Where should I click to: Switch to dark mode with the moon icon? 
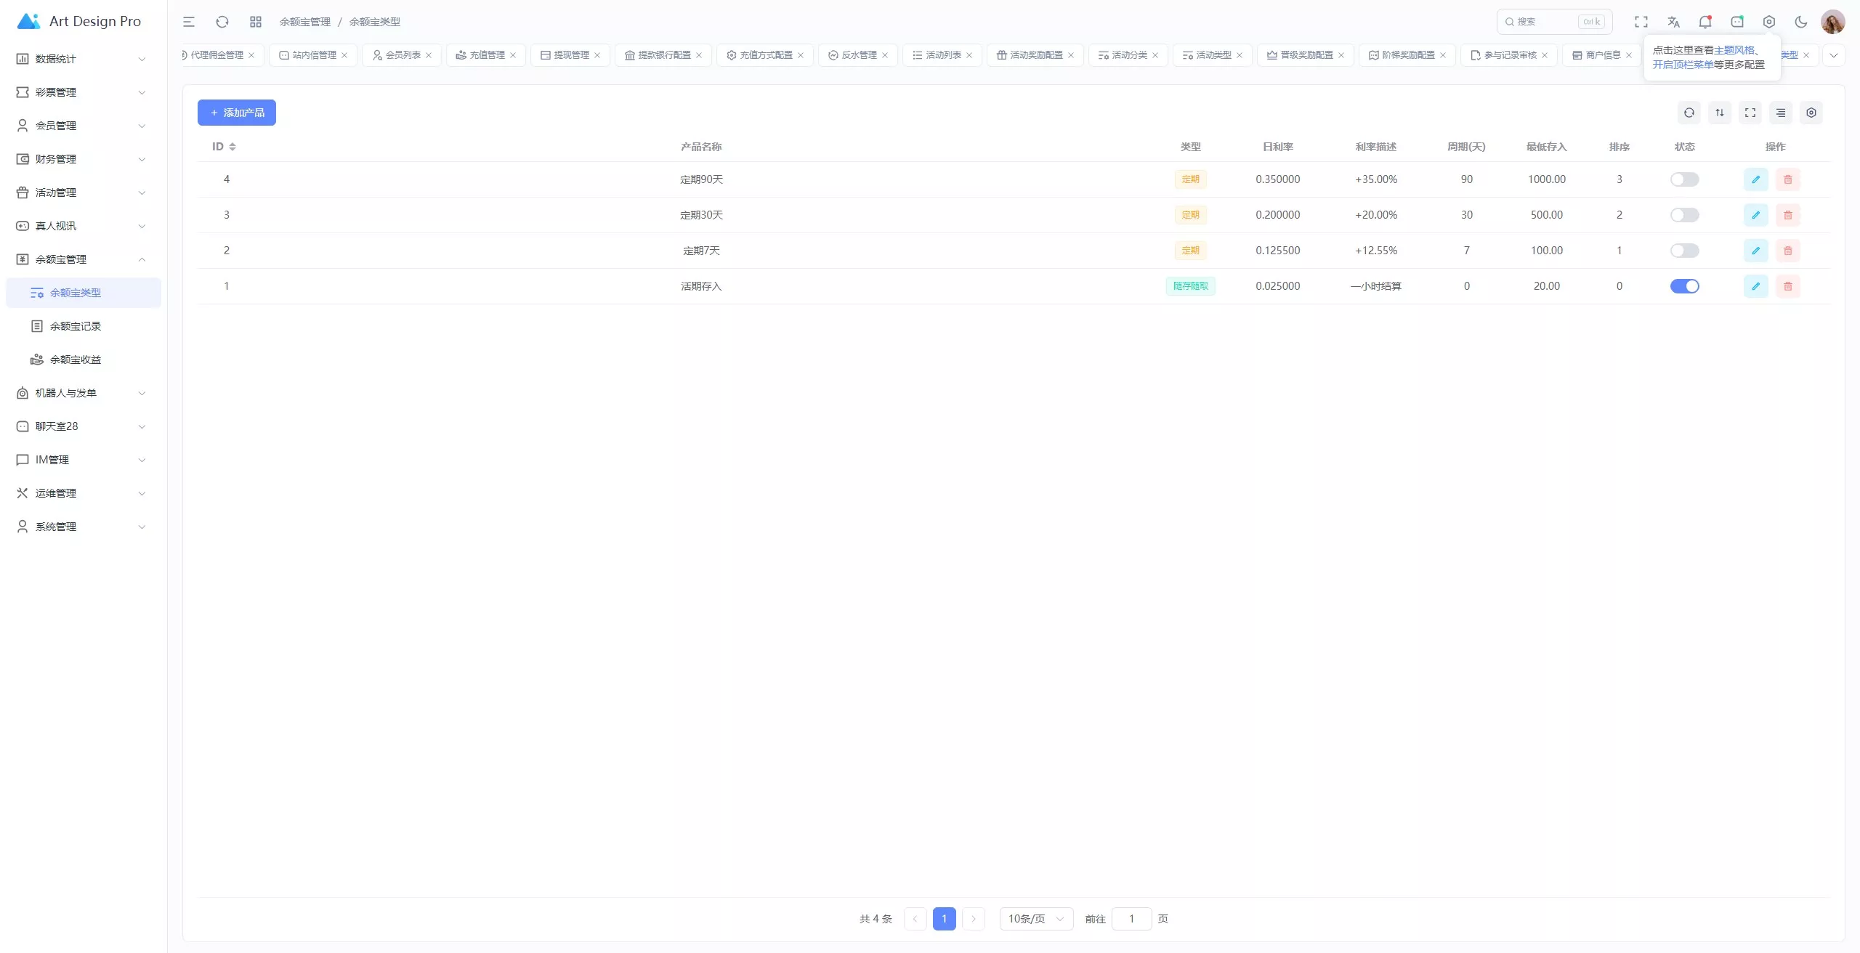[1801, 21]
